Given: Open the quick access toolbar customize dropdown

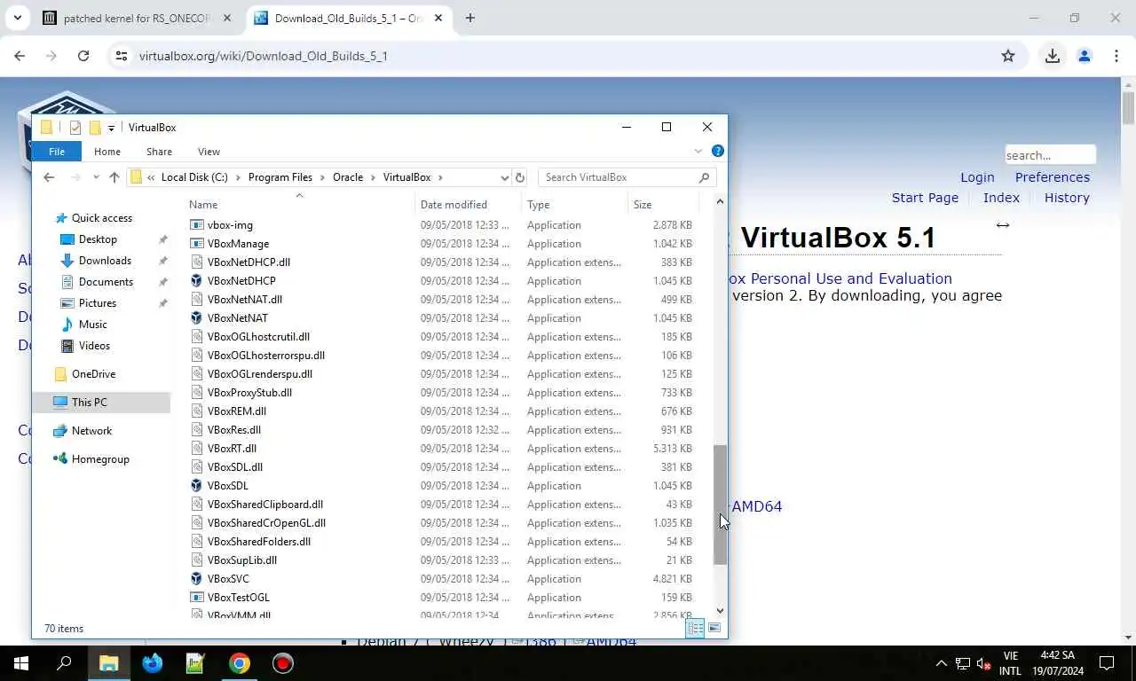Looking at the screenshot, I should point(111,129).
